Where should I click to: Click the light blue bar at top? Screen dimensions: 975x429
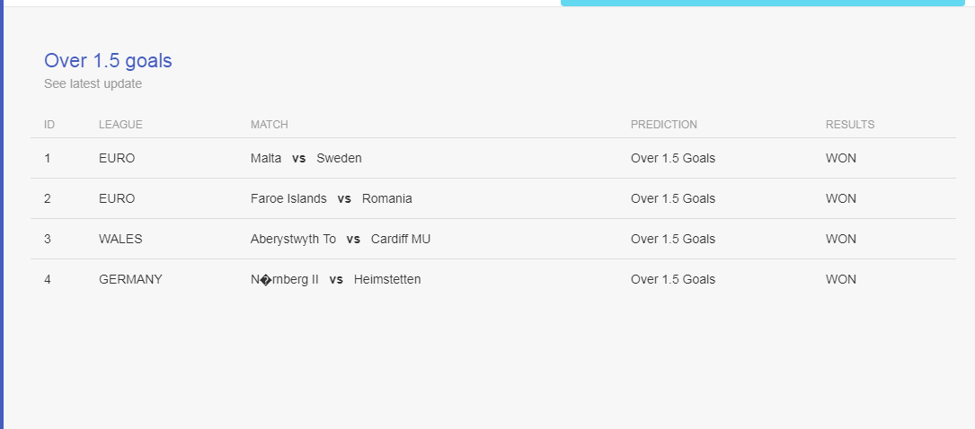click(762, 3)
